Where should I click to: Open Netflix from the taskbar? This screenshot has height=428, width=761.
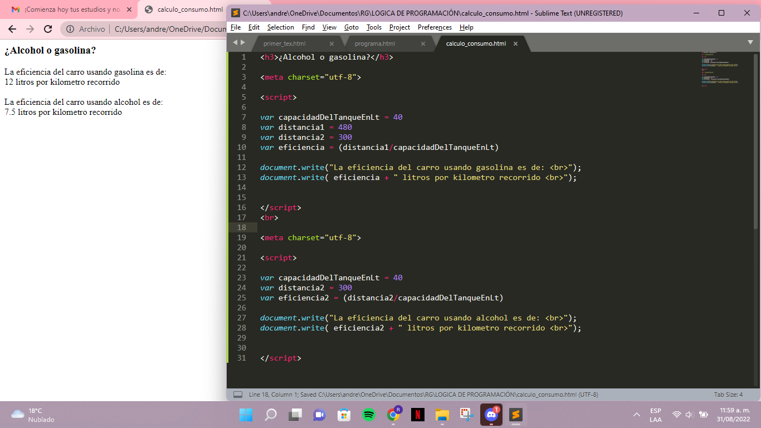coord(418,415)
